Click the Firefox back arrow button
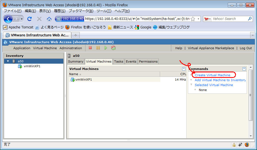 click(8, 19)
